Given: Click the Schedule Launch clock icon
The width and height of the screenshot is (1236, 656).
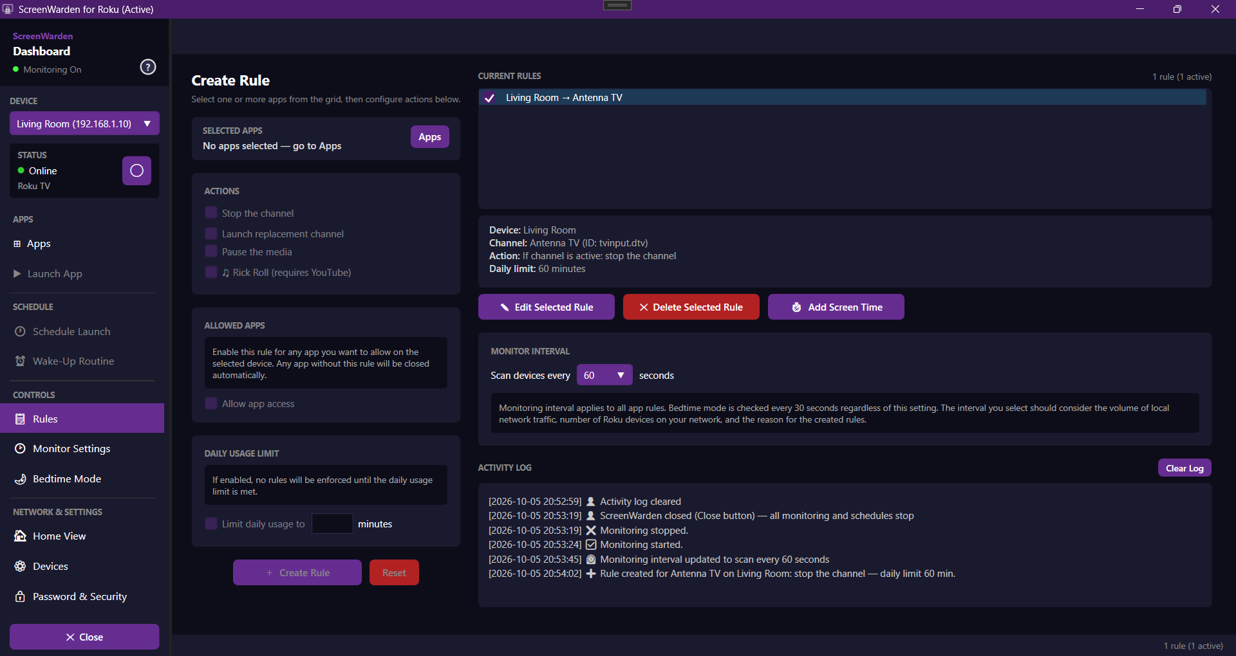Looking at the screenshot, I should coord(20,331).
